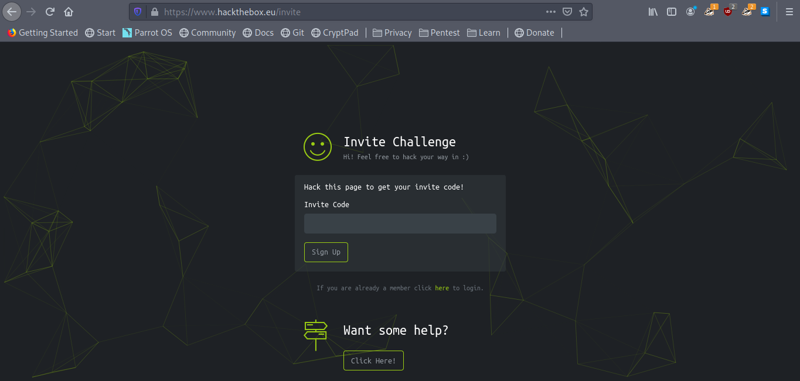Open the CryptPad bookmark
This screenshot has height=381, width=800.
(x=334, y=33)
